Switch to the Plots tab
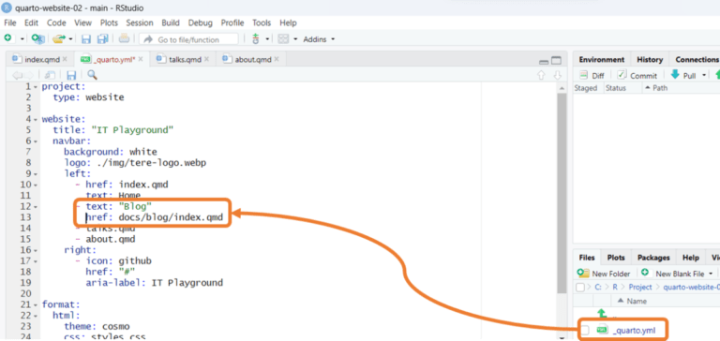The height and width of the screenshot is (341, 720). tap(616, 258)
